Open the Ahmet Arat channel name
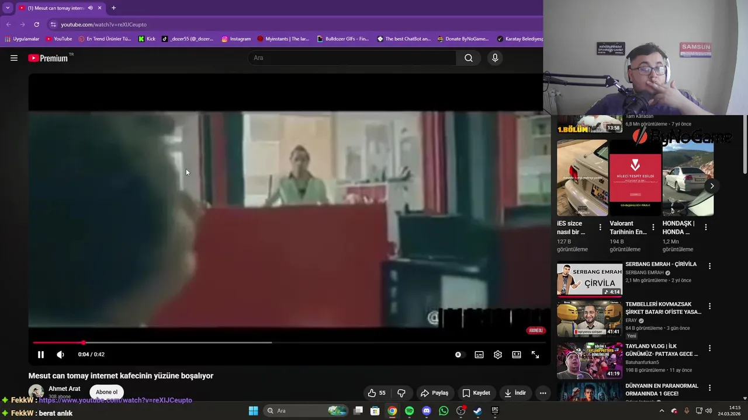Screen dimensions: 748x420 point(64,389)
